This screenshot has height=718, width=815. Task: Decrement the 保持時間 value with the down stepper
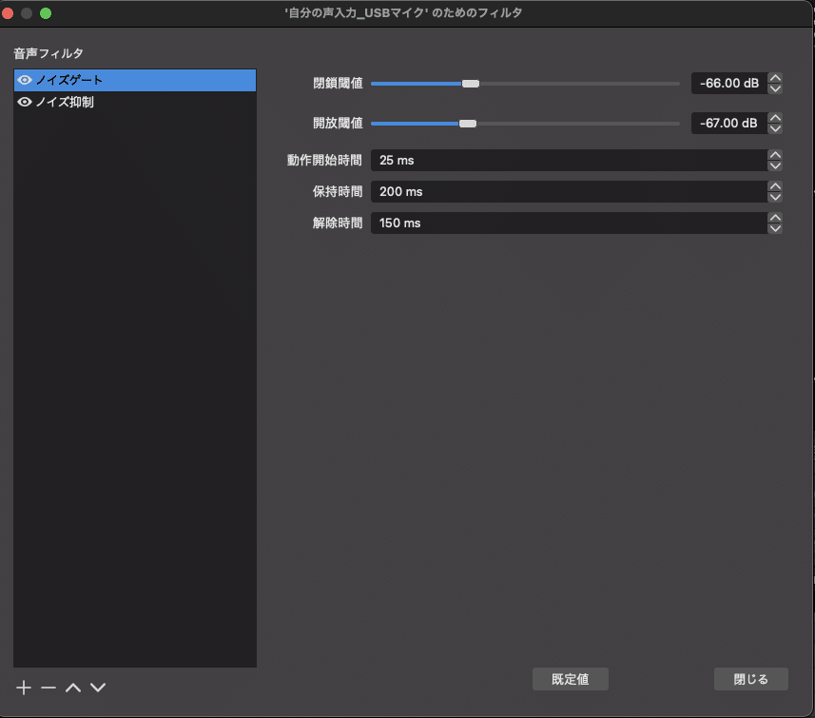[x=775, y=197]
